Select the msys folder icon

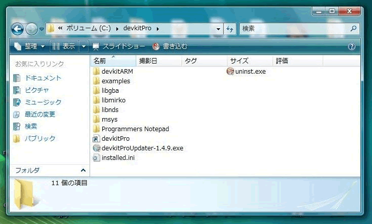point(96,119)
